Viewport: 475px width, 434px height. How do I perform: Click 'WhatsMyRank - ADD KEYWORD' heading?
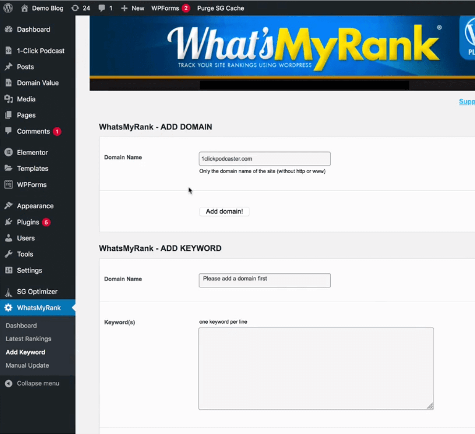point(160,248)
